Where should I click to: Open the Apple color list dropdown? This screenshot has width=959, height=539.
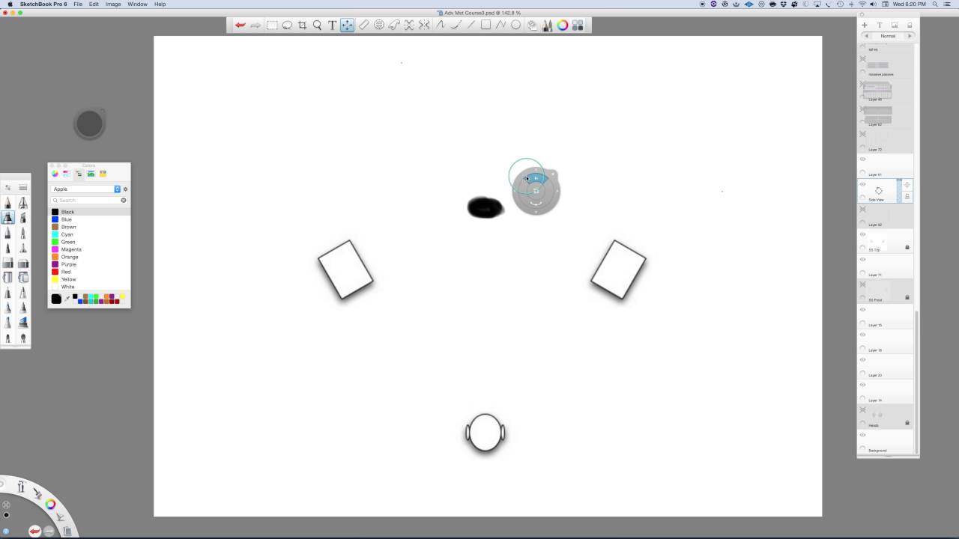tap(85, 189)
